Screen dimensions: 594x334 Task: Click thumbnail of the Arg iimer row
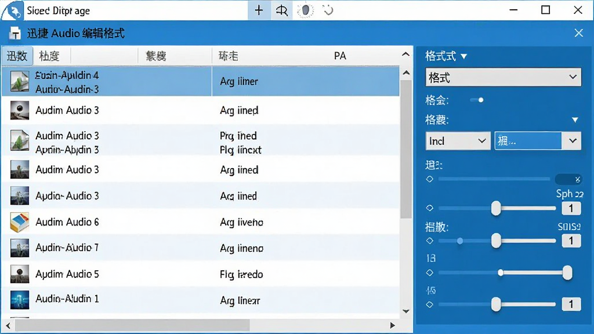pyautogui.click(x=20, y=81)
